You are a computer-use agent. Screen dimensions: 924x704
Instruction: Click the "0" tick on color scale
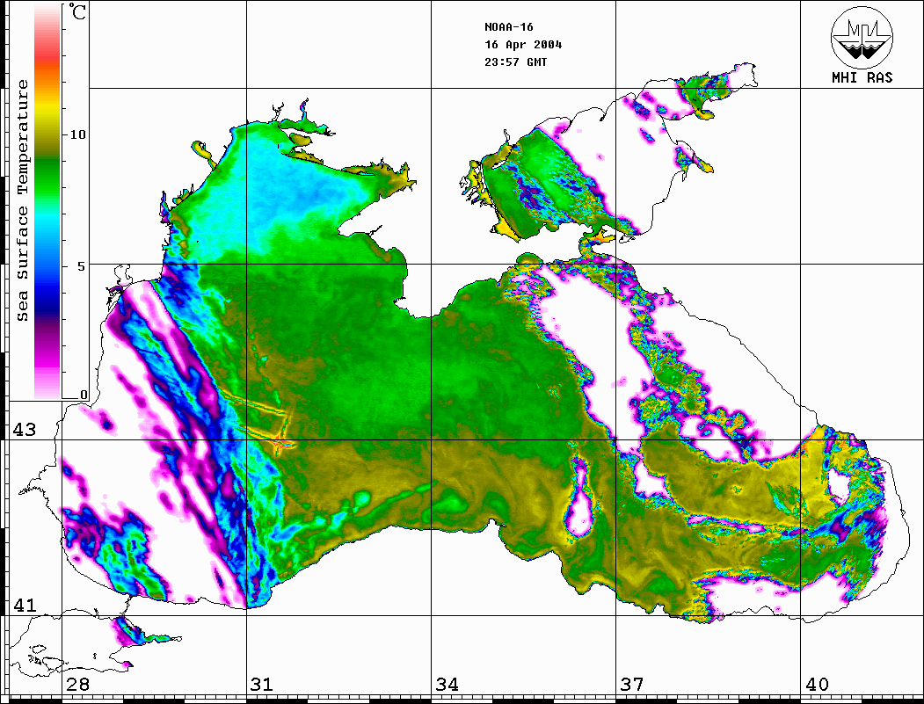point(84,395)
